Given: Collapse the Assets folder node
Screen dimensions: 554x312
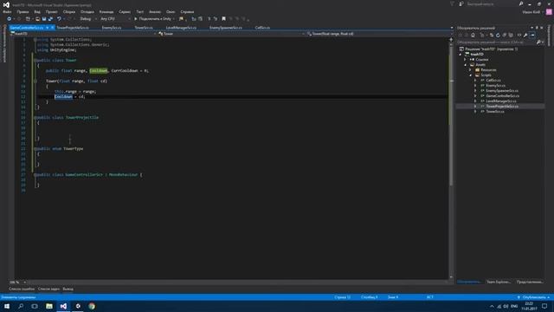Looking at the screenshot, I should pyautogui.click(x=466, y=65).
